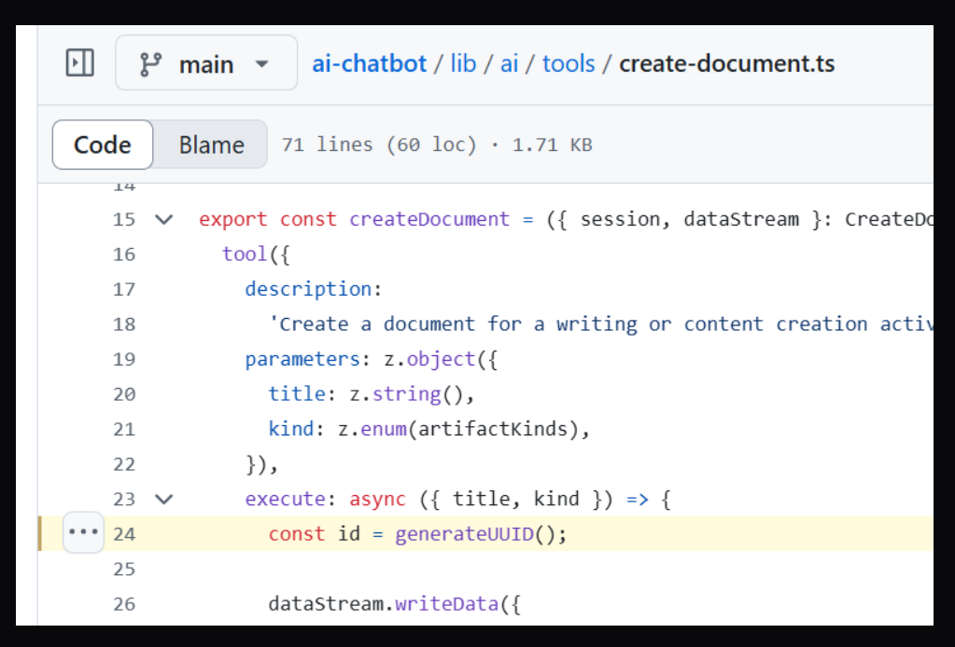Click the kind property on line 21
Viewport: 955px width, 647px height.
[x=291, y=429]
